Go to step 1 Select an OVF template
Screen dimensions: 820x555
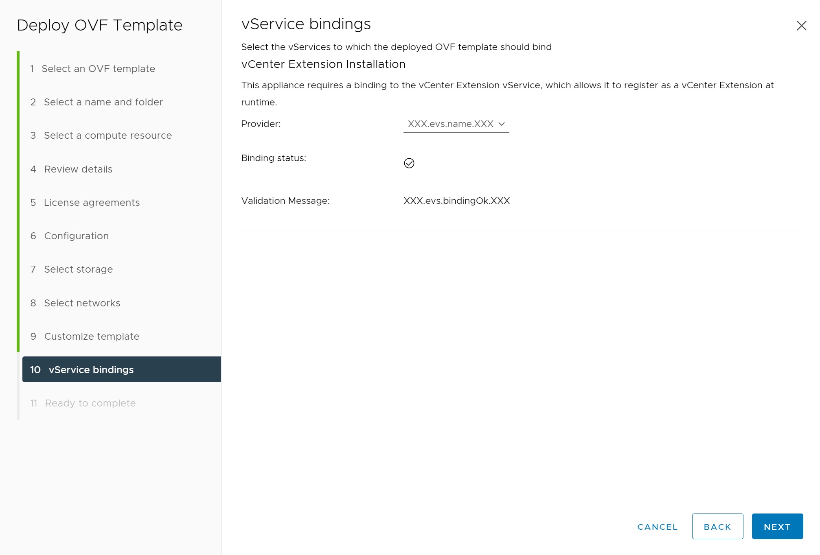pos(98,69)
